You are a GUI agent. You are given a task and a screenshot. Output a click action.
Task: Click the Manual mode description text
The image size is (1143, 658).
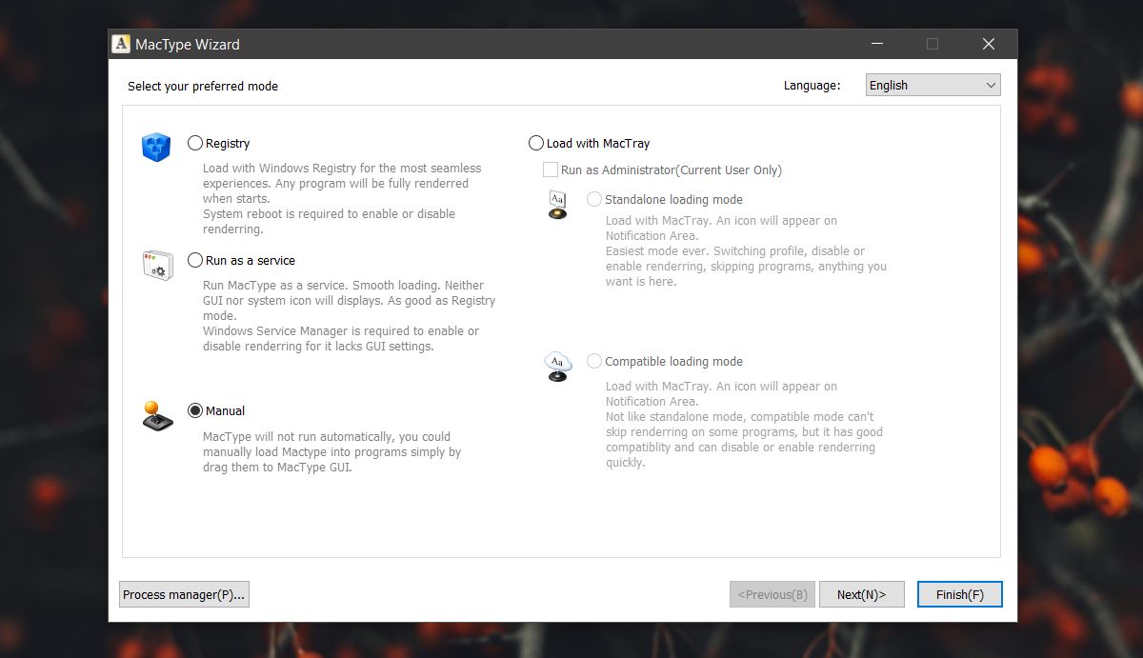[x=331, y=451]
